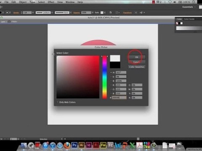Click the grayscale ramp in Color panel
The width and height of the screenshot is (202, 151).
point(189,28)
